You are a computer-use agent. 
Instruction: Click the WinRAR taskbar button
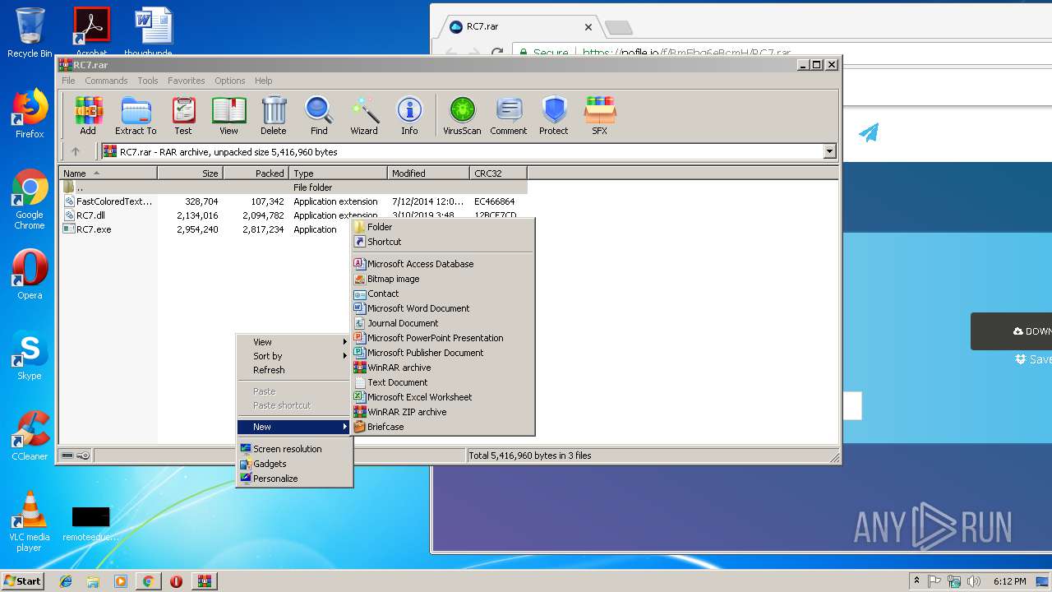(204, 581)
